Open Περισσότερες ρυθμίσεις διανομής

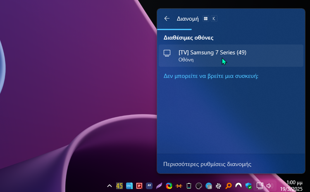[x=207, y=164]
